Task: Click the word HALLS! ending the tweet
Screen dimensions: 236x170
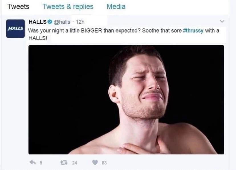Action: (38, 38)
